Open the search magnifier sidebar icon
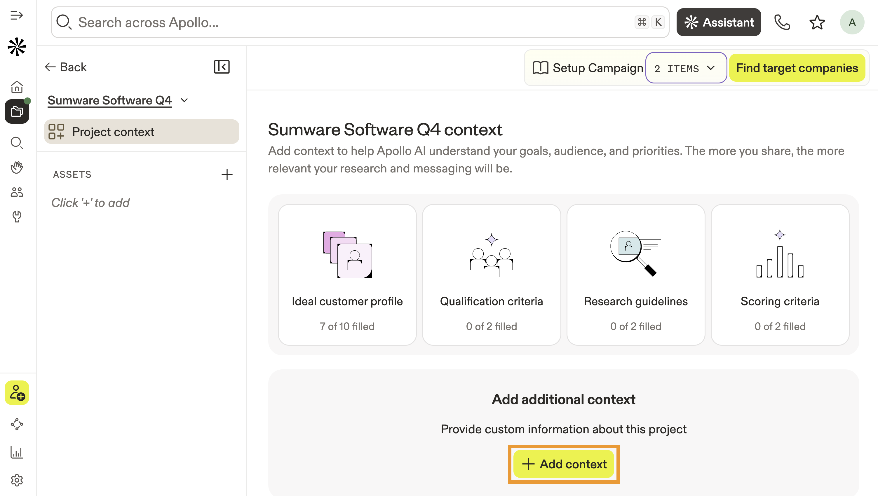This screenshot has width=878, height=496. pyautogui.click(x=17, y=143)
